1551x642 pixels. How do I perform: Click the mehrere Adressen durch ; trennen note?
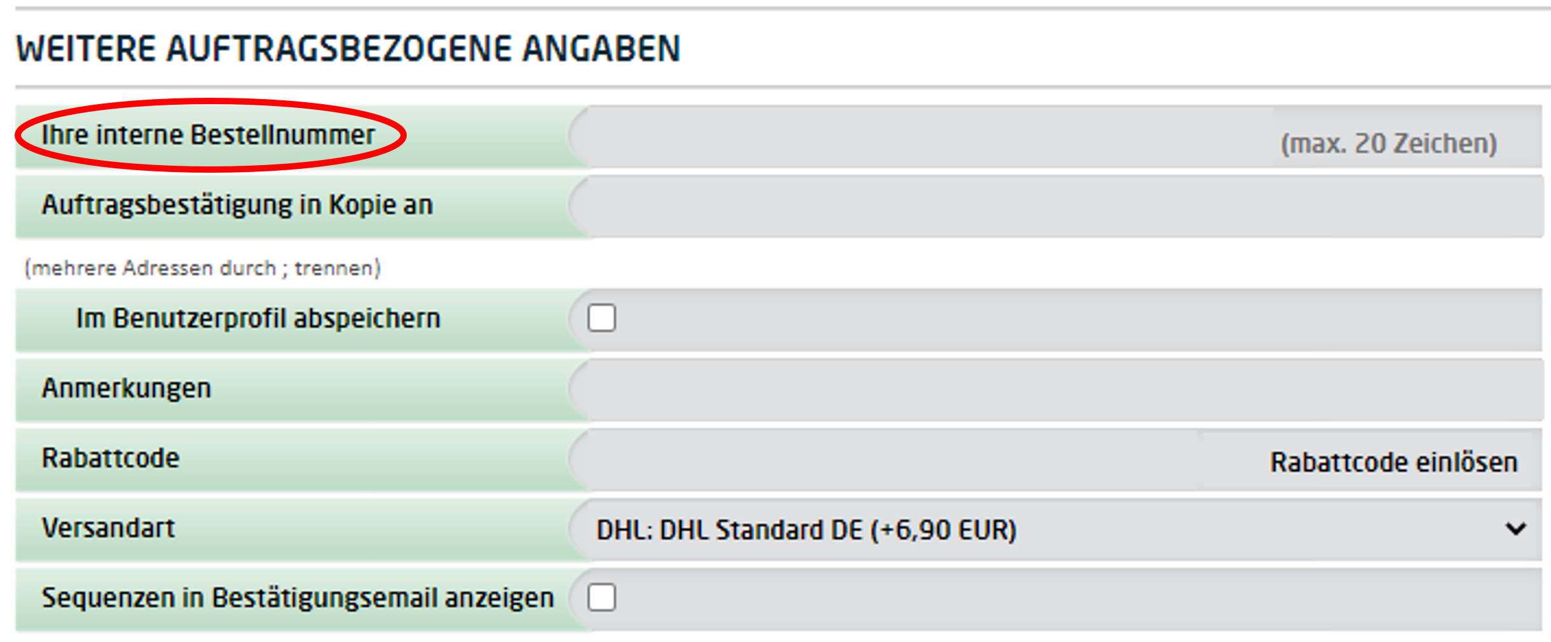click(x=202, y=268)
